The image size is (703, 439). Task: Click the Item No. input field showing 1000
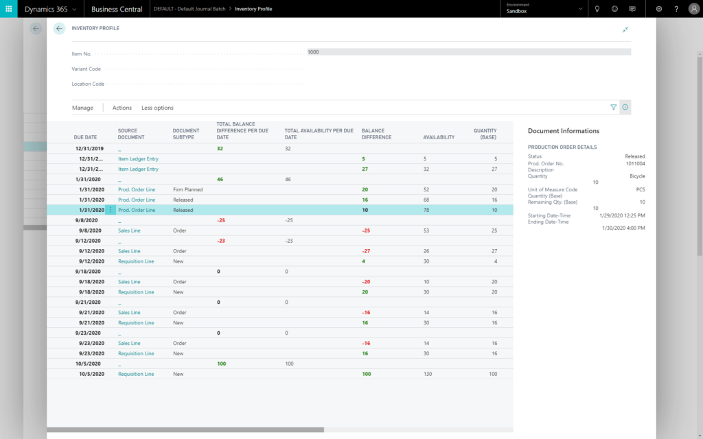click(412, 51)
